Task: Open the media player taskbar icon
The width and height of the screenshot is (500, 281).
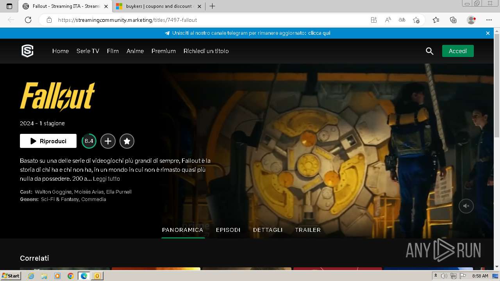Action: pos(57,276)
